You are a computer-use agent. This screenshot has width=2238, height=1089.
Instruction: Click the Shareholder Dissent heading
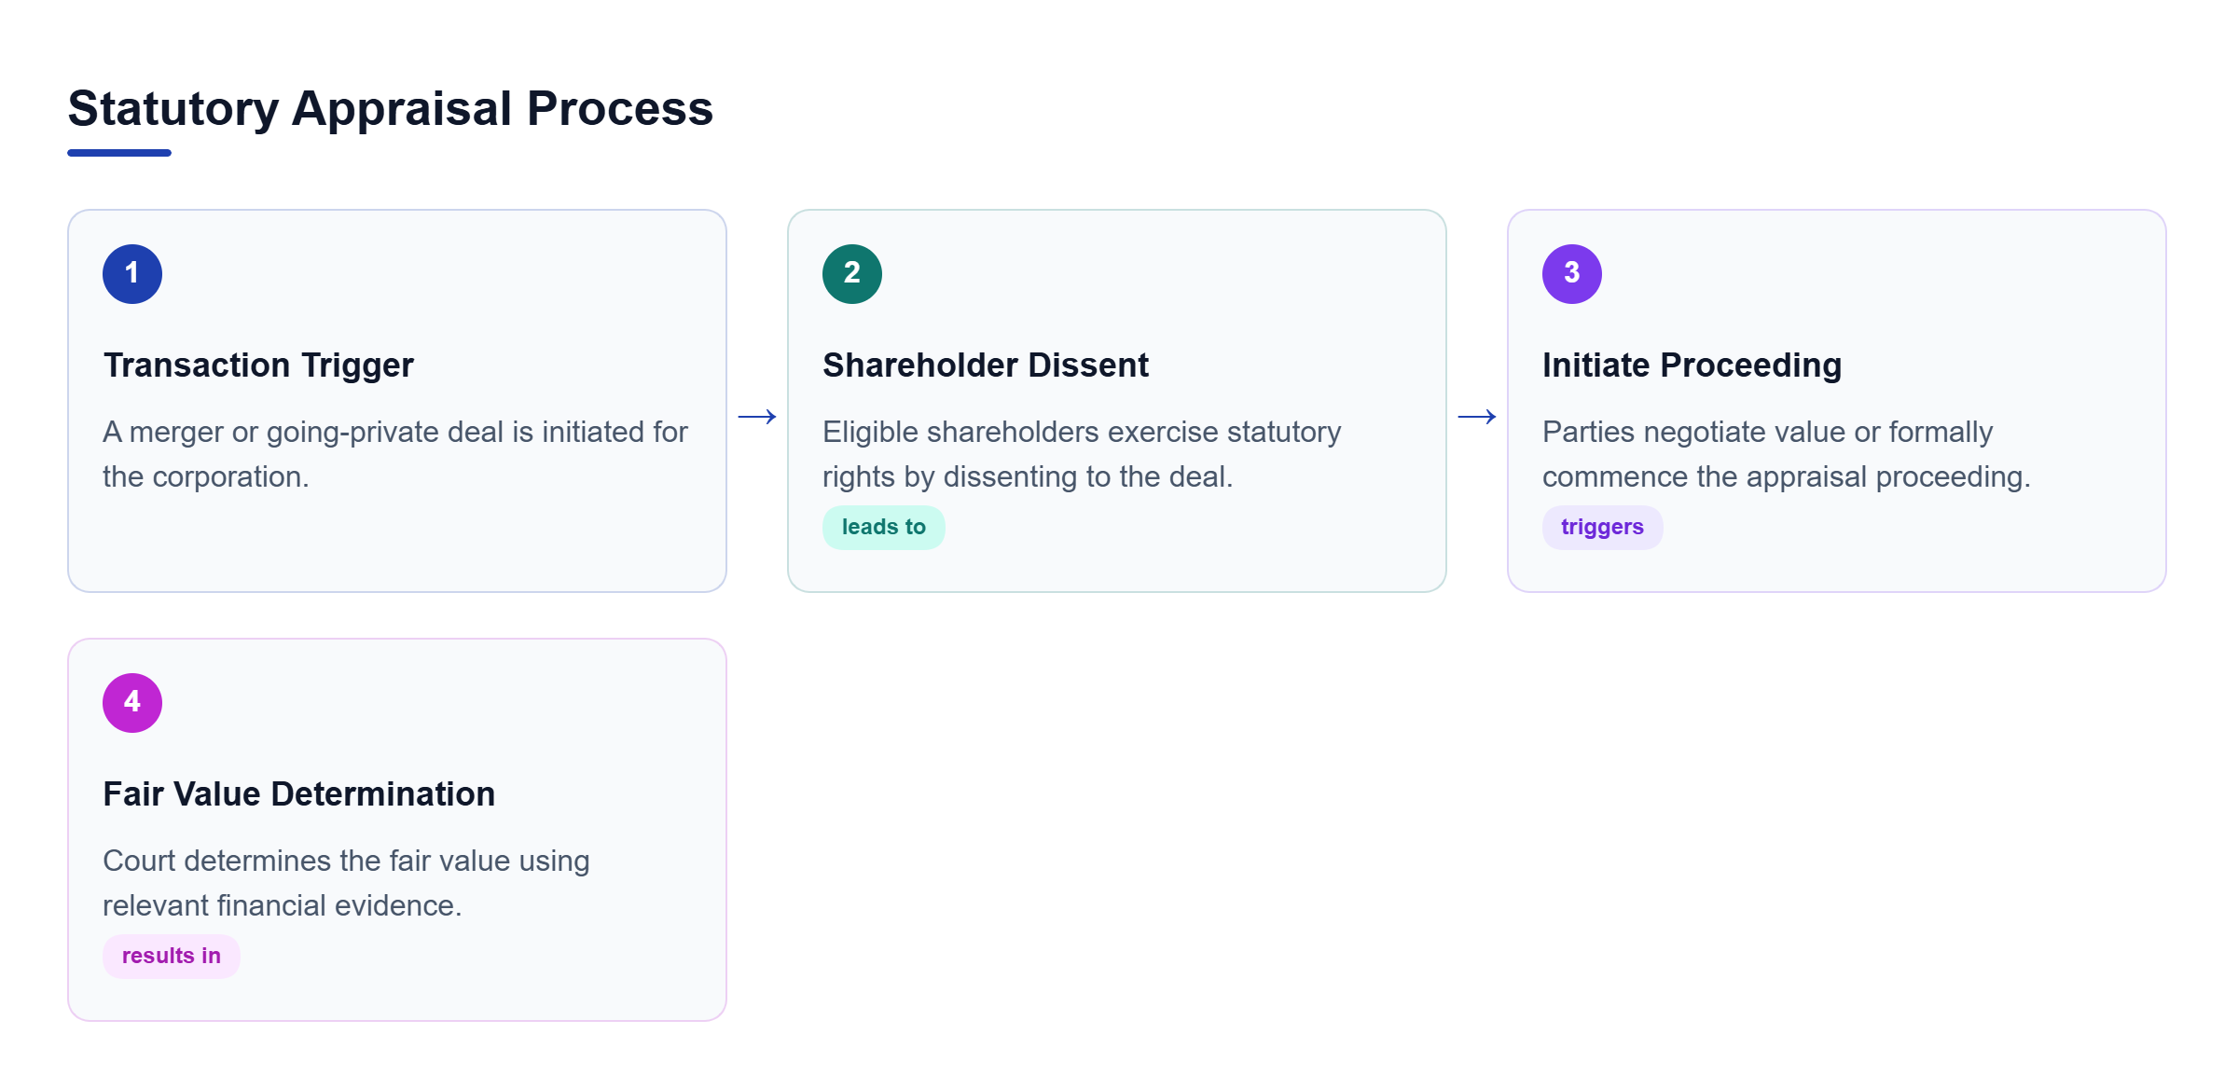pyautogui.click(x=986, y=365)
